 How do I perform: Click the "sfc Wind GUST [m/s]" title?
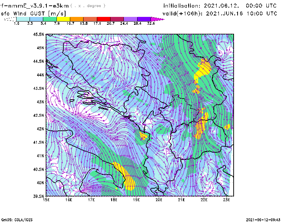click(33, 14)
